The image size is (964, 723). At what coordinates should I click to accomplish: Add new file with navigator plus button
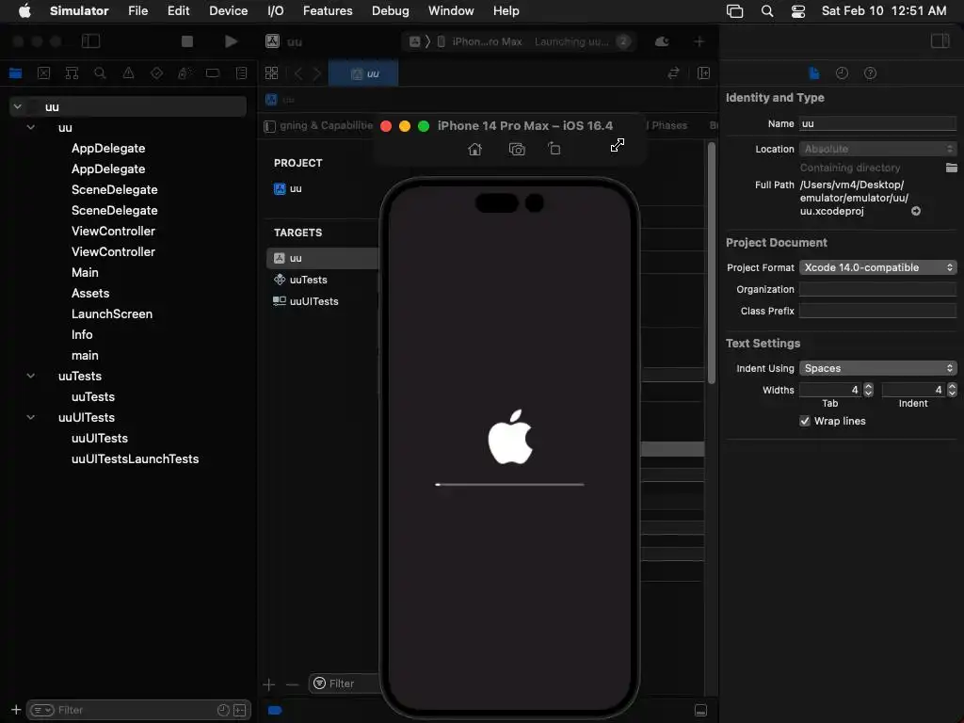click(16, 710)
